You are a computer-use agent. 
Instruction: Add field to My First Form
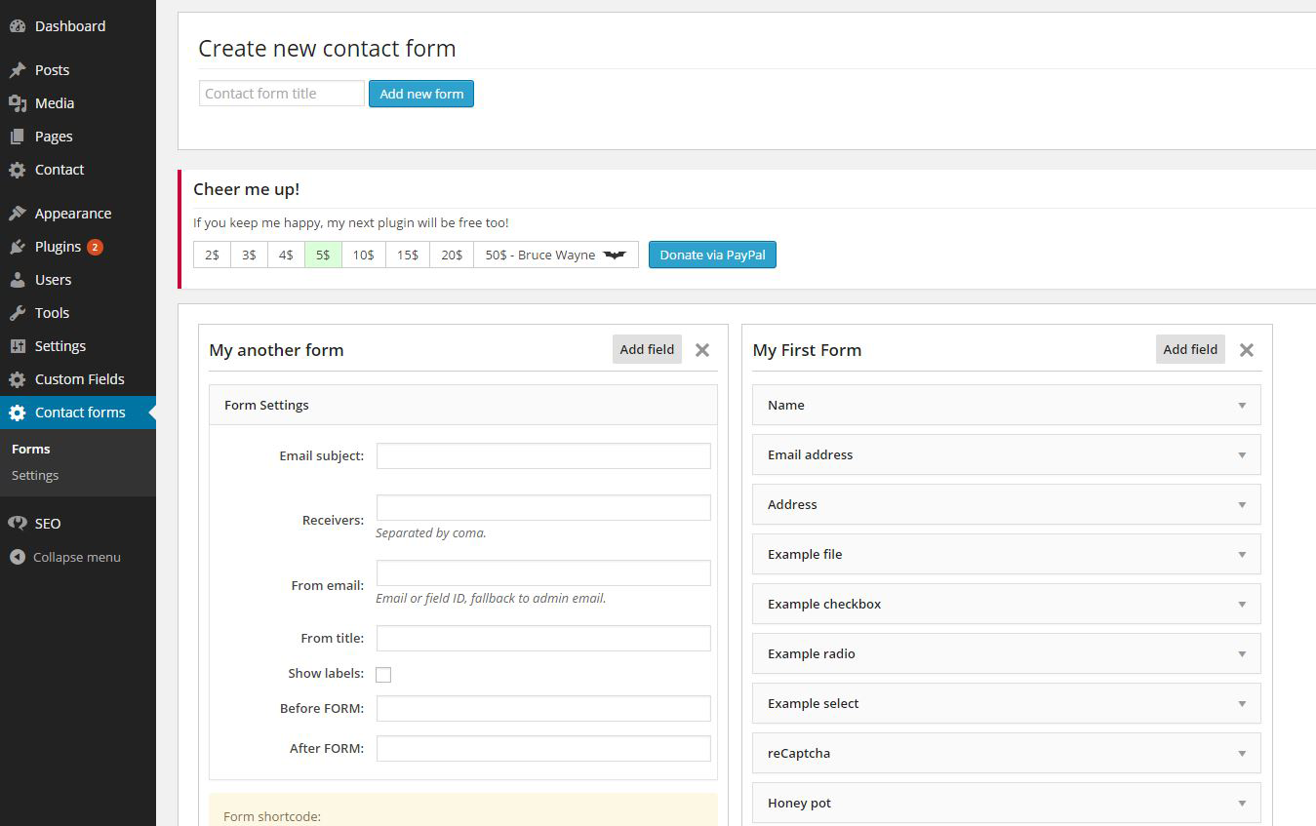[x=1190, y=349]
